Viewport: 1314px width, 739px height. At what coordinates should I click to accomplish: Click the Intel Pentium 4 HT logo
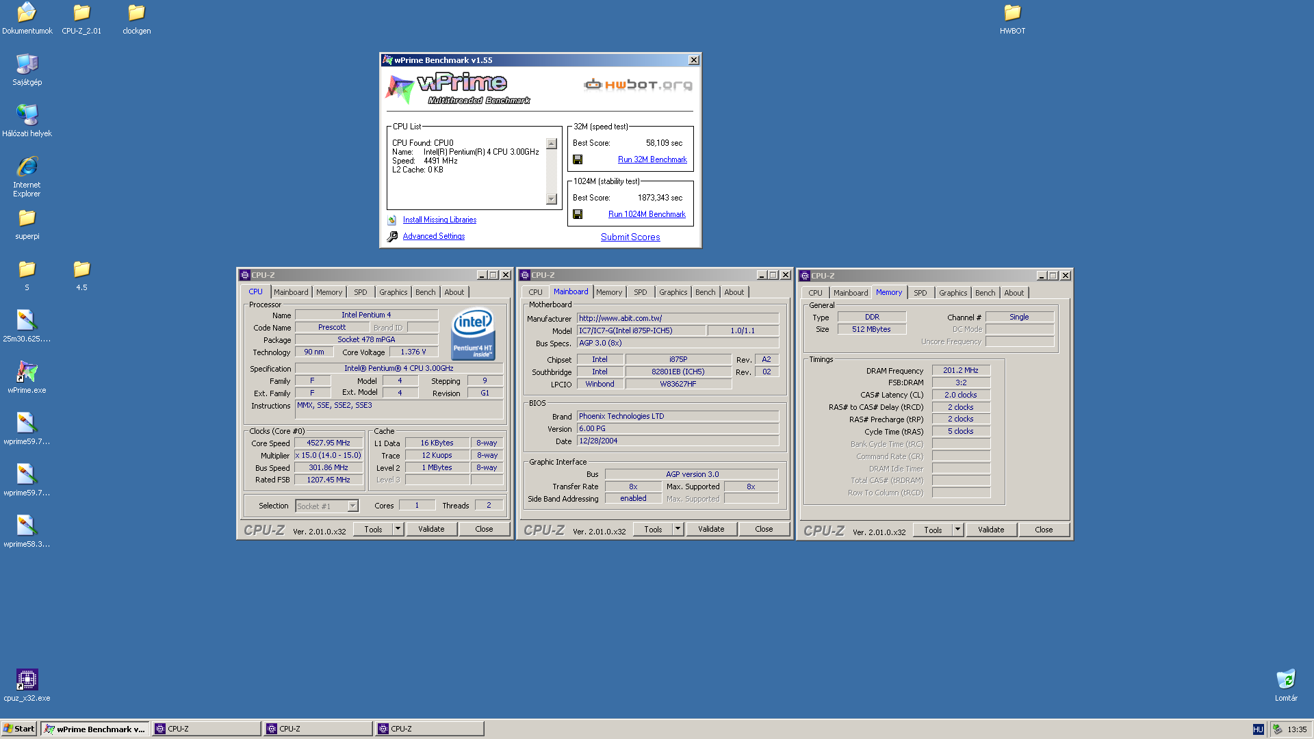point(473,334)
